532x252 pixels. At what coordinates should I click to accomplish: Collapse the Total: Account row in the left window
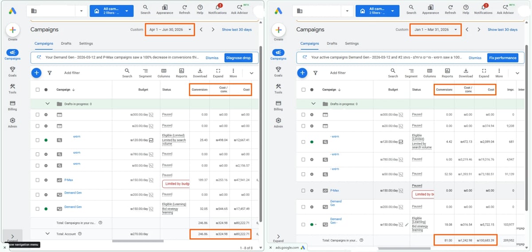pos(48,233)
